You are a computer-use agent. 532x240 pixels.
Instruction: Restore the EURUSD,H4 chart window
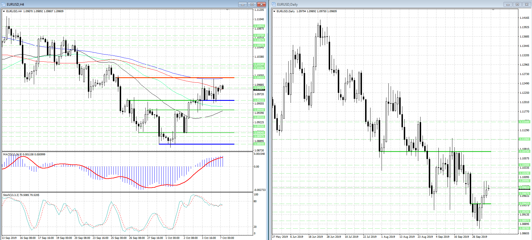click(x=252, y=4)
